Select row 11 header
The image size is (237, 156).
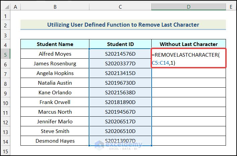[5, 112]
